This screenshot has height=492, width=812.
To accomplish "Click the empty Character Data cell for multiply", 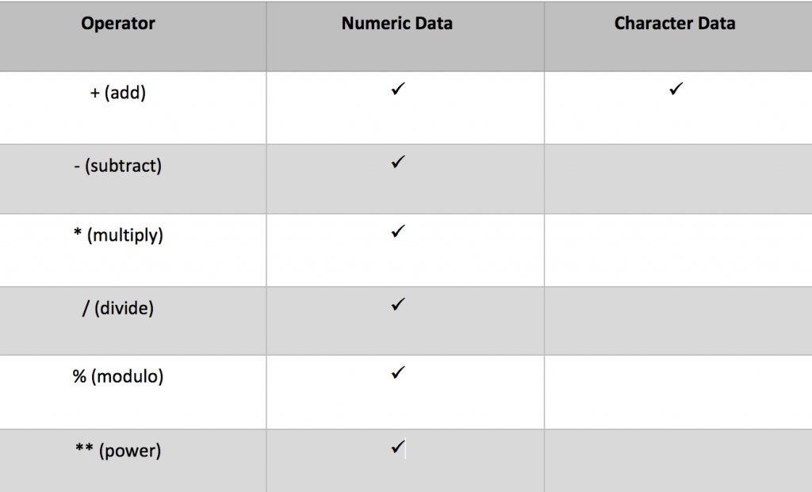I will [x=678, y=250].
